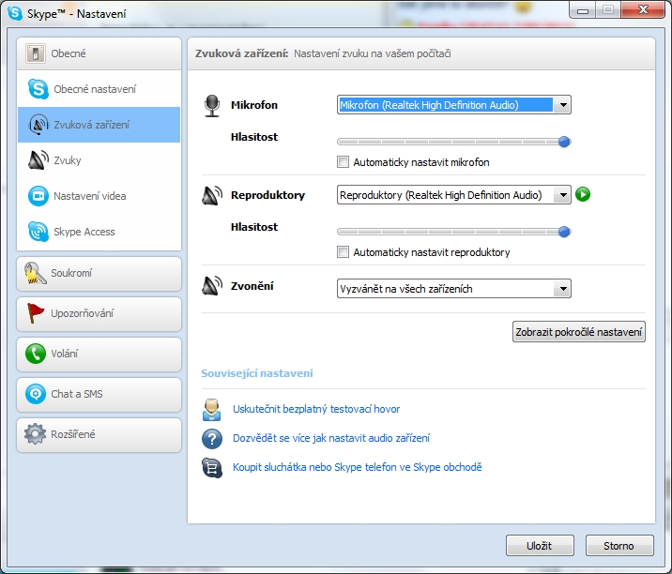The height and width of the screenshot is (574, 672).
Task: Save settings with Uložit button
Action: 540,545
